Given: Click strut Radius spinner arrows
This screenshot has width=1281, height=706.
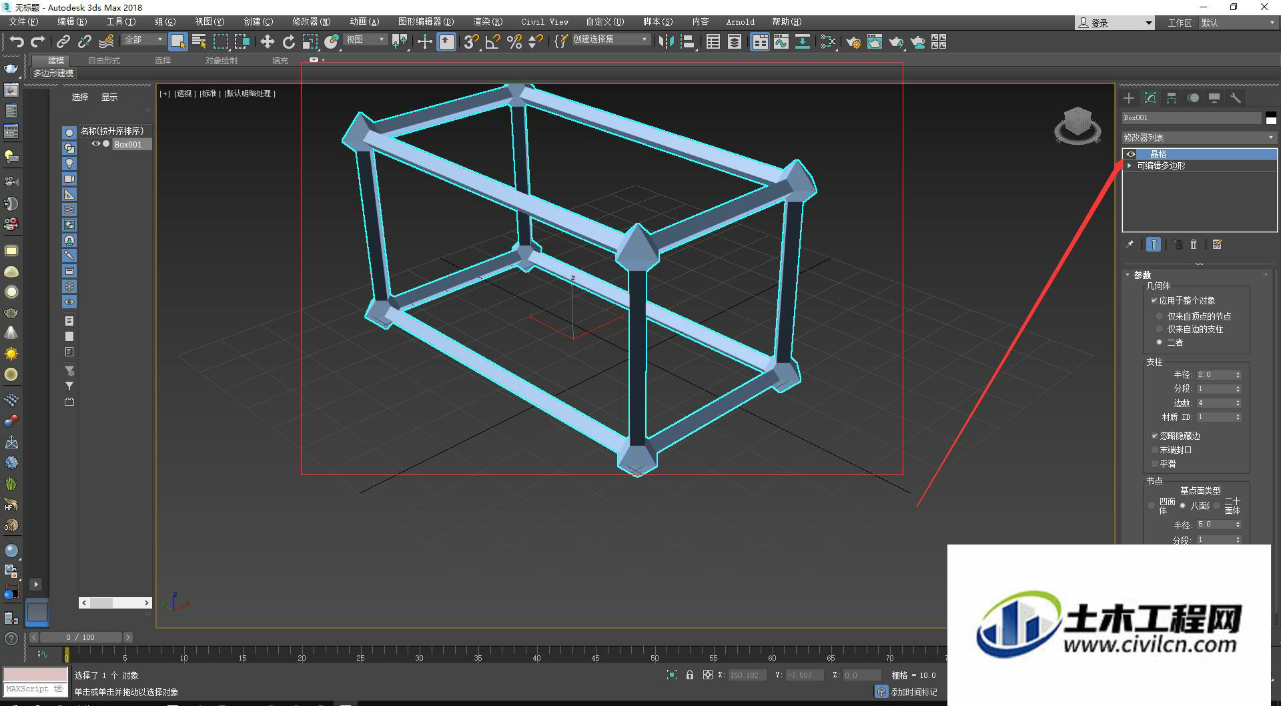Looking at the screenshot, I should click(1238, 375).
